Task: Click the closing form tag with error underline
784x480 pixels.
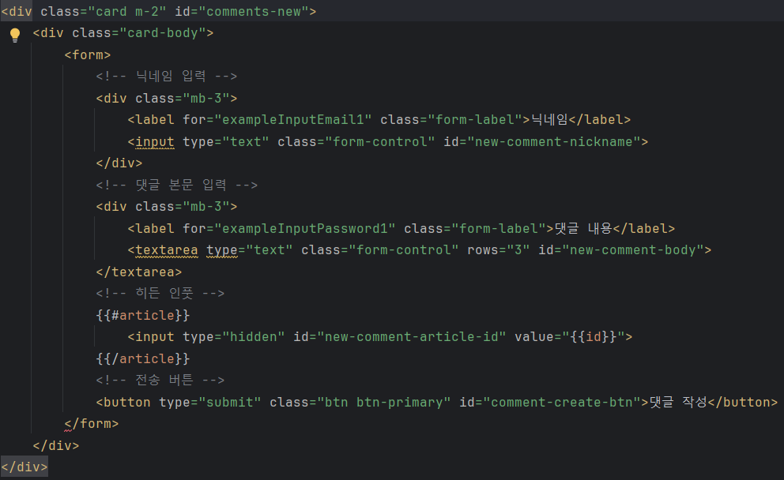Action: 92,424
